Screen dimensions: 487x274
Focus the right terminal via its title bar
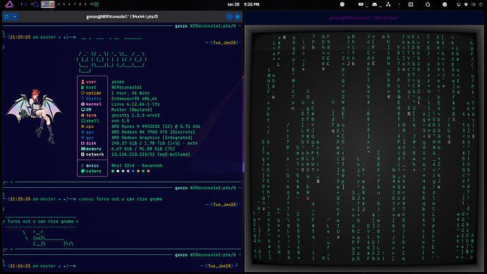pyautogui.click(x=364, y=18)
